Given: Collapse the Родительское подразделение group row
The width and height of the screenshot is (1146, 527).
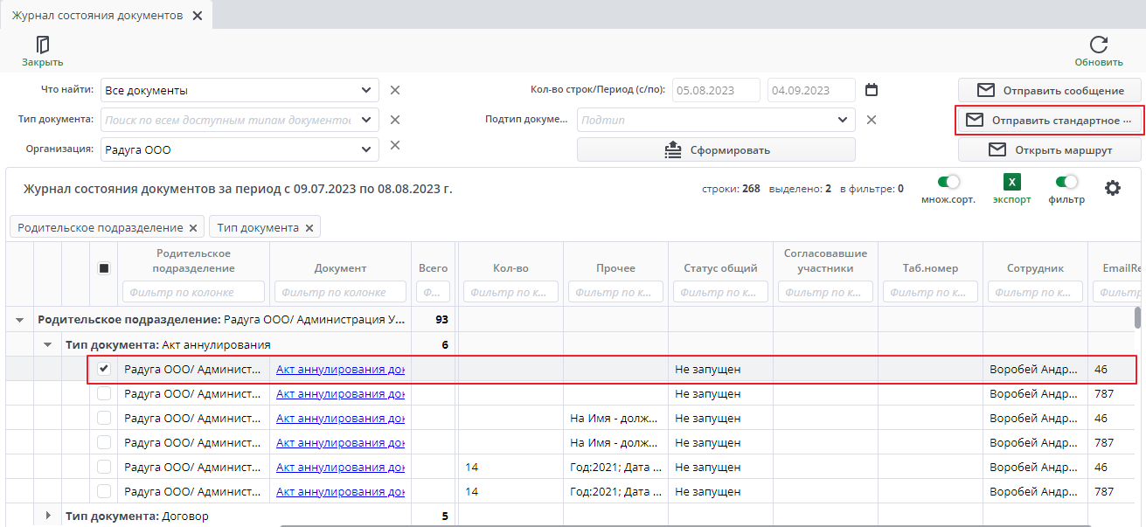Looking at the screenshot, I should (20, 321).
